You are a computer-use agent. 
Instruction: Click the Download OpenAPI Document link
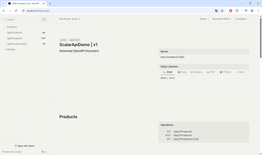(x=79, y=51)
